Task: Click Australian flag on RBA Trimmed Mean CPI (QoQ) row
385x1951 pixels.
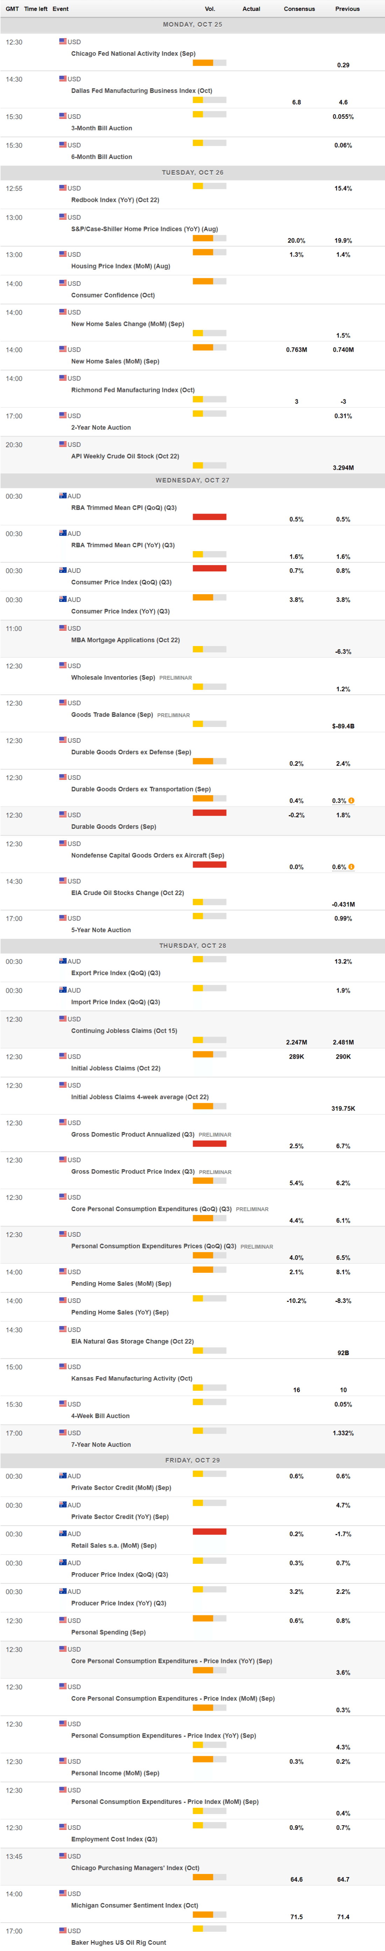Action: pos(63,496)
